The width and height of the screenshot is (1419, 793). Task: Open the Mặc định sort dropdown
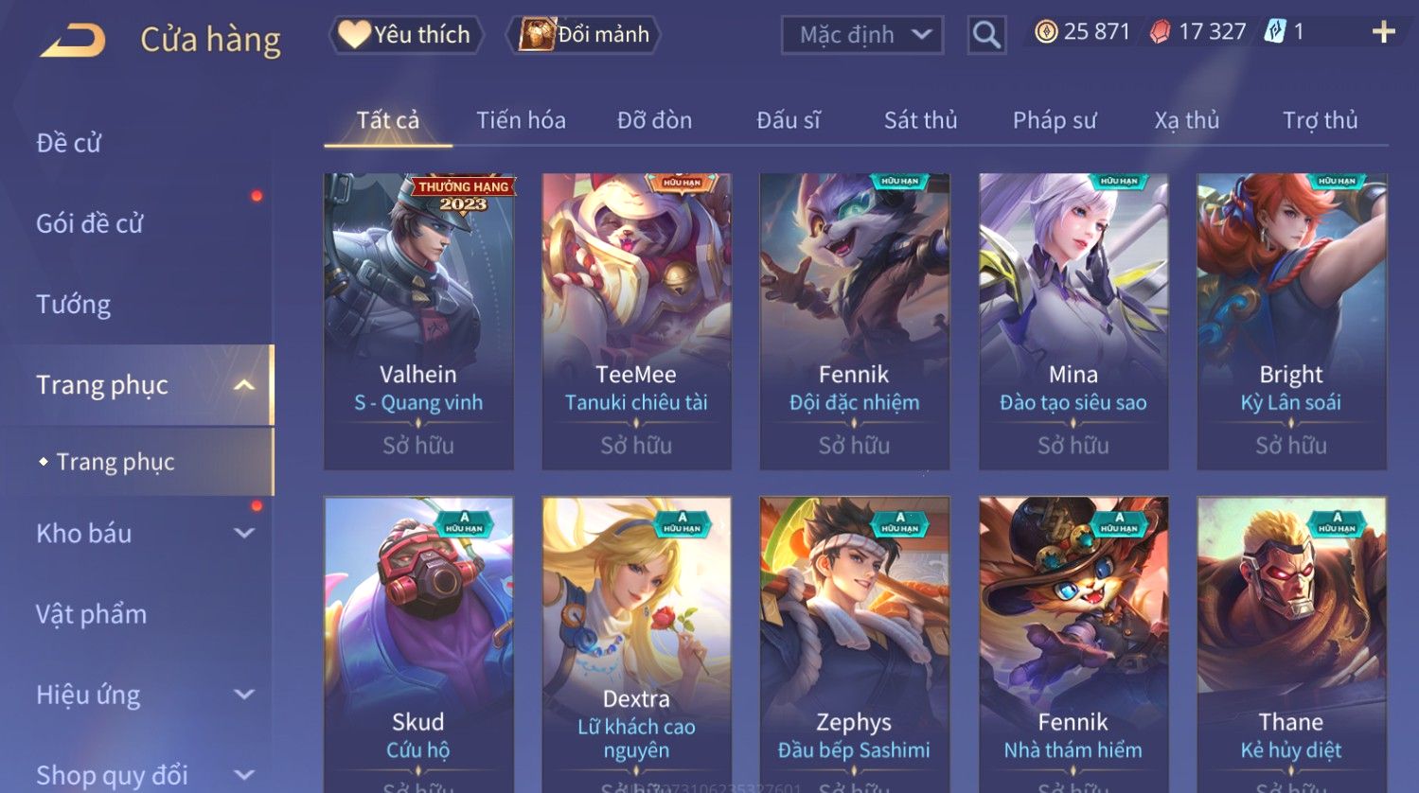click(x=862, y=35)
